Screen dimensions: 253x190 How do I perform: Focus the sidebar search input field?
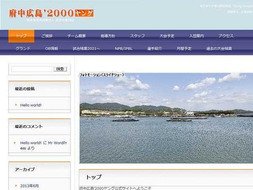(32, 69)
